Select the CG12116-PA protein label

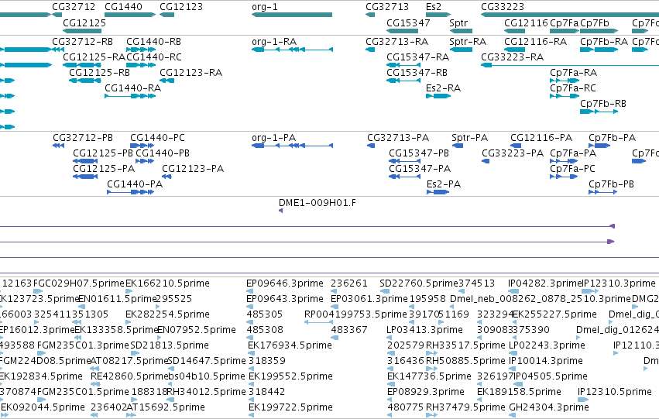(541, 137)
